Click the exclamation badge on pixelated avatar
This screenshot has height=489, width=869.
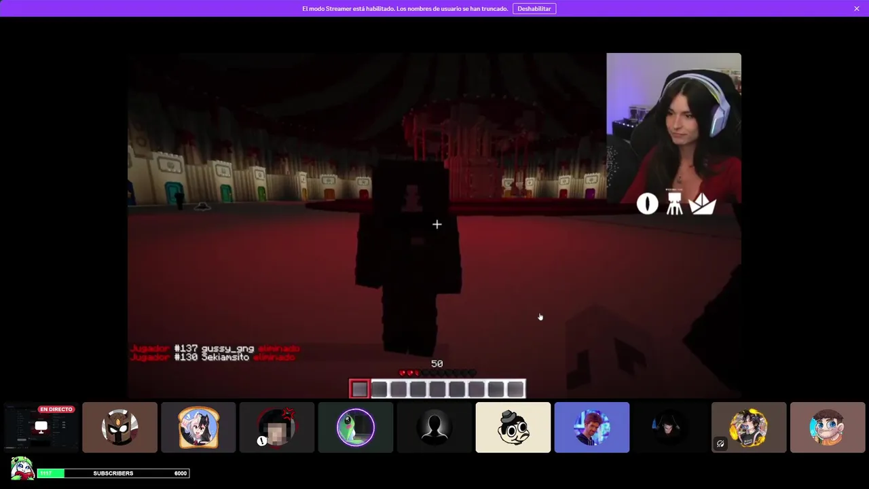coord(262,441)
